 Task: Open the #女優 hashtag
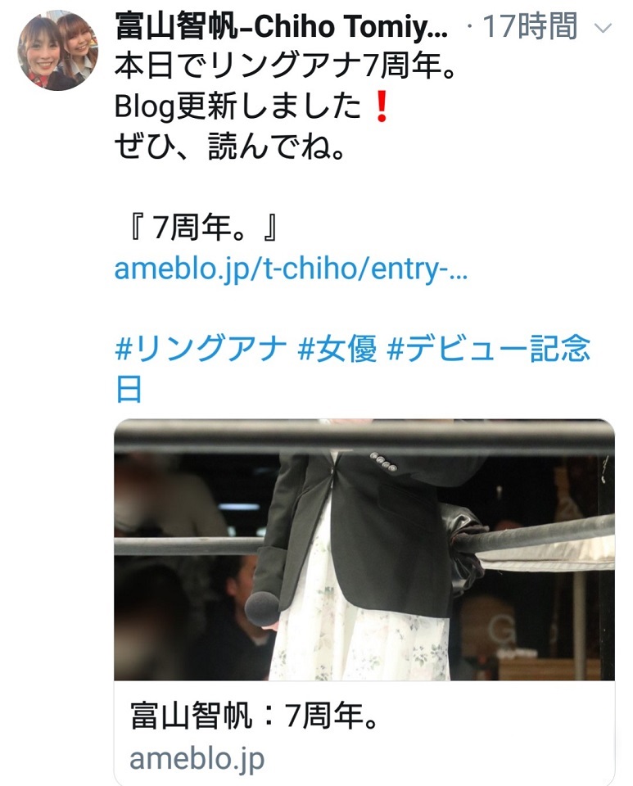(337, 349)
